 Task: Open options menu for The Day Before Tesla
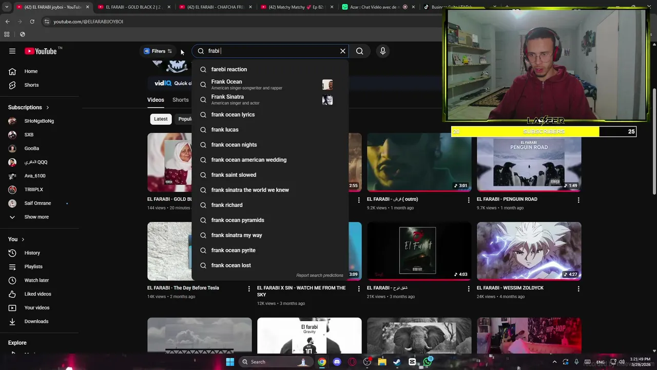[249, 289]
